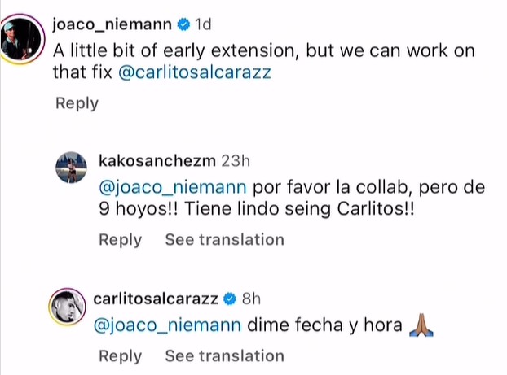The width and height of the screenshot is (507, 375).
Task: See translation of carlitosalcarazz's reply
Action: 224,355
